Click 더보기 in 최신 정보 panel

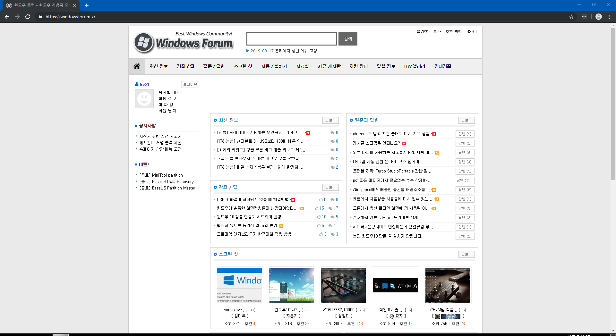[x=330, y=120]
